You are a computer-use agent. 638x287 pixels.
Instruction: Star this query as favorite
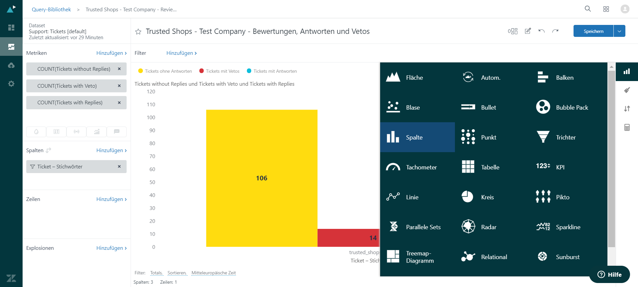(x=138, y=32)
